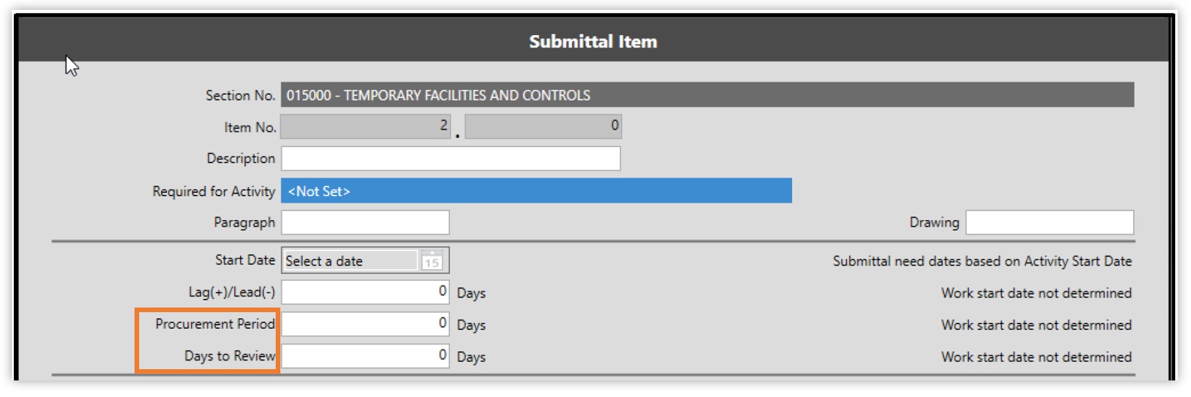
Task: Click the Work start date not determined text
Action: tap(1036, 292)
